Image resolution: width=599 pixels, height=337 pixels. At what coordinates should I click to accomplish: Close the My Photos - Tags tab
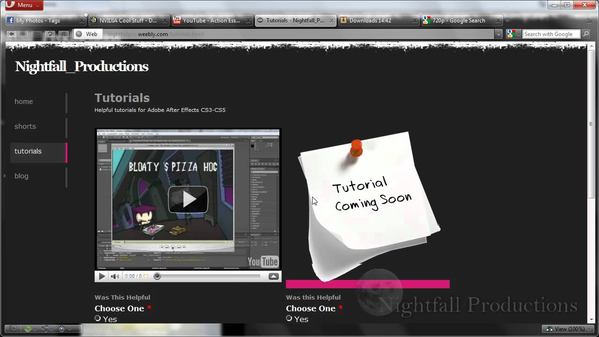pos(81,21)
